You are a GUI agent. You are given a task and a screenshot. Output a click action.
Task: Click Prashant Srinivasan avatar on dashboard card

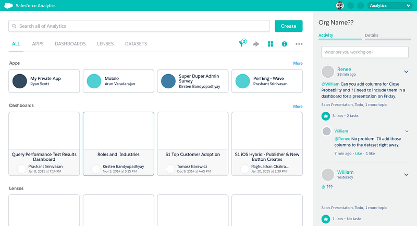pyautogui.click(x=21, y=169)
